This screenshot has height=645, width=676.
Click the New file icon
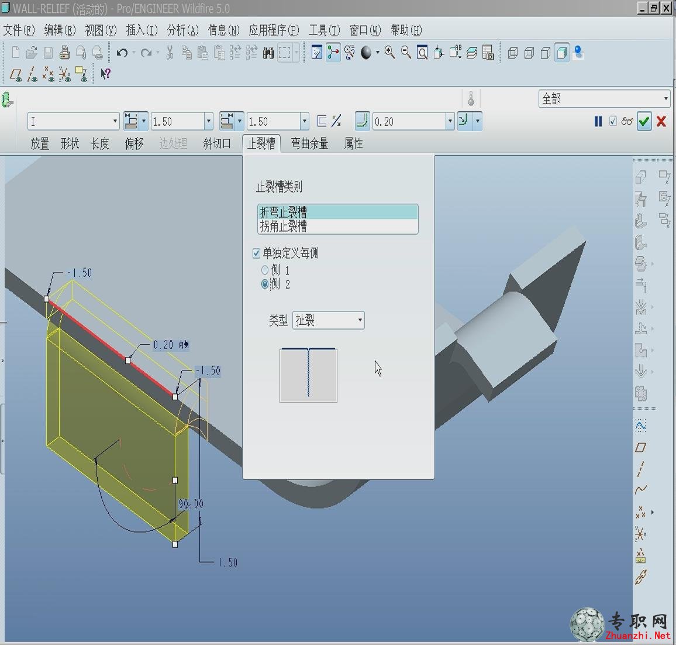(16, 53)
